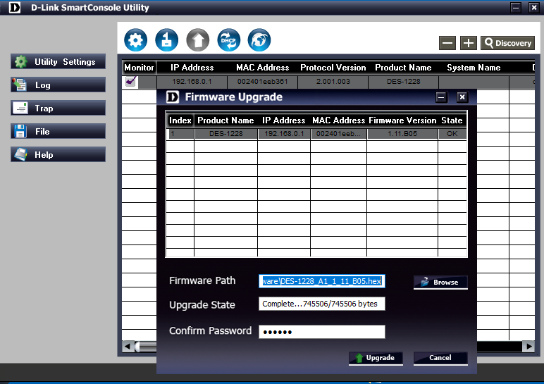
Task: Browse for firmware file
Action: 440,282
